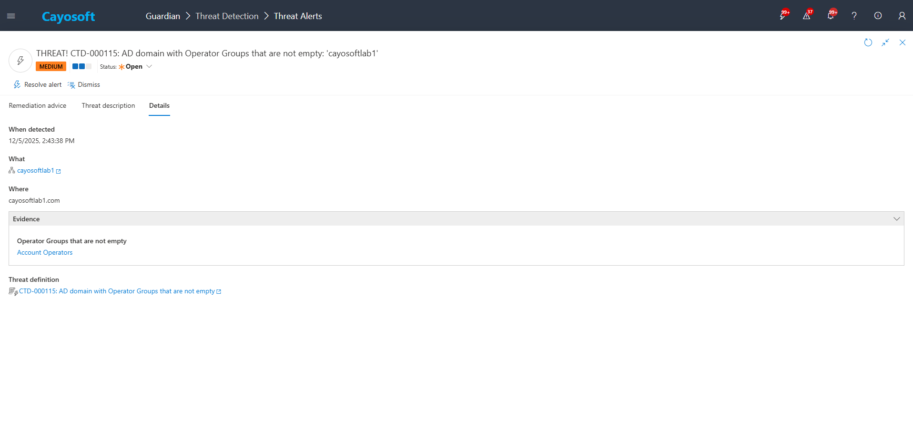
Task: Click the Resolve alert button
Action: tap(38, 85)
